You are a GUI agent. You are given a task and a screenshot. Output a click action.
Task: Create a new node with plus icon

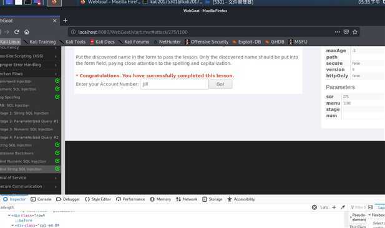(x=334, y=207)
